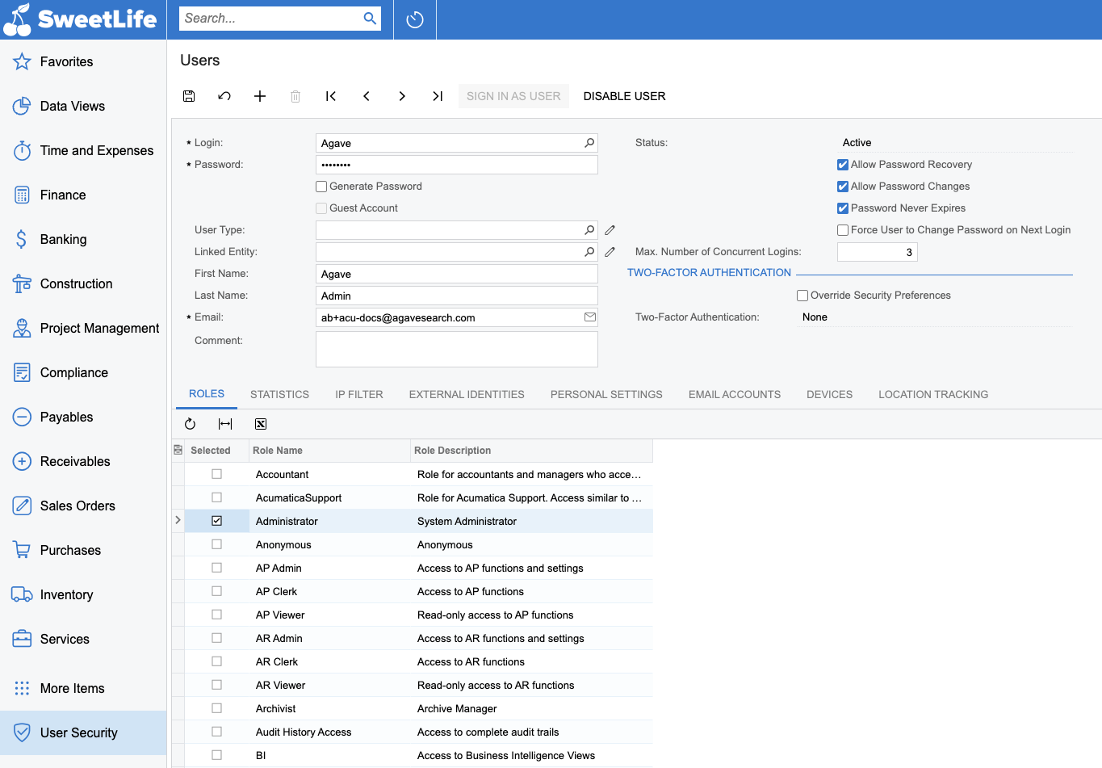Fit columns width in roles grid
This screenshot has height=768, width=1102.
(x=225, y=424)
